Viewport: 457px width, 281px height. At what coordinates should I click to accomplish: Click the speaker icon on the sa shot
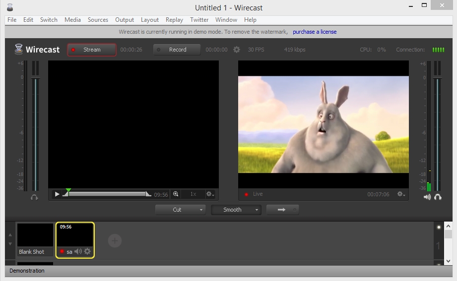point(78,251)
